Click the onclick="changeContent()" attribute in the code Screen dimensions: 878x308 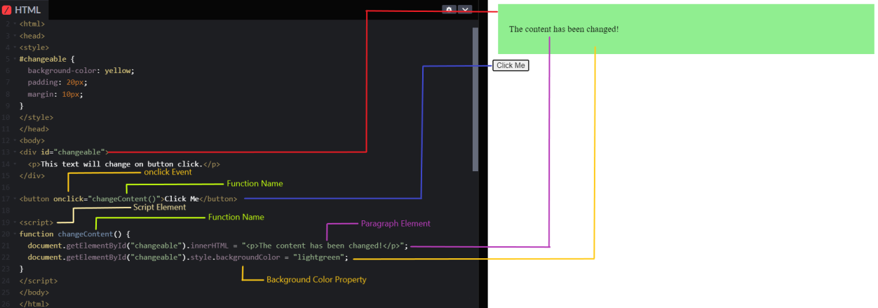point(106,199)
